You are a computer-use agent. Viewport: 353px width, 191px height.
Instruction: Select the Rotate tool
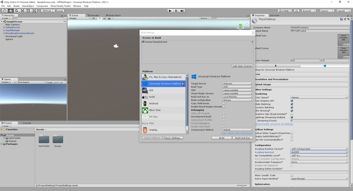[17, 11]
